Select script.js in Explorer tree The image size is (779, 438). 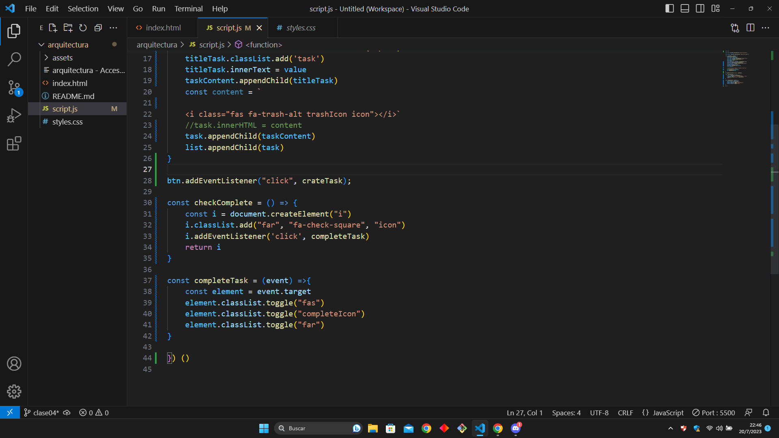click(x=77, y=109)
